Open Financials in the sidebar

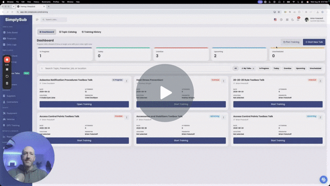tap(10, 39)
